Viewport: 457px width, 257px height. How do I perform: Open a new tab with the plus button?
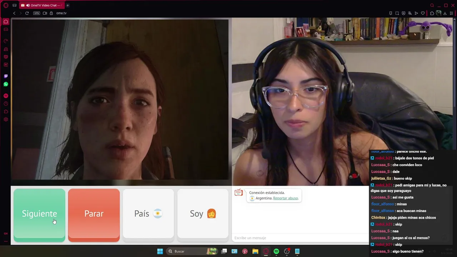click(x=67, y=5)
